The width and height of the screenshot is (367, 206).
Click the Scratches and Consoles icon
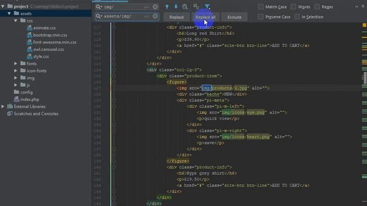10,114
